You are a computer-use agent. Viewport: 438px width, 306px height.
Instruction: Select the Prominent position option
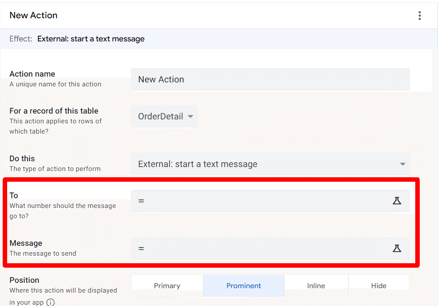tap(244, 286)
